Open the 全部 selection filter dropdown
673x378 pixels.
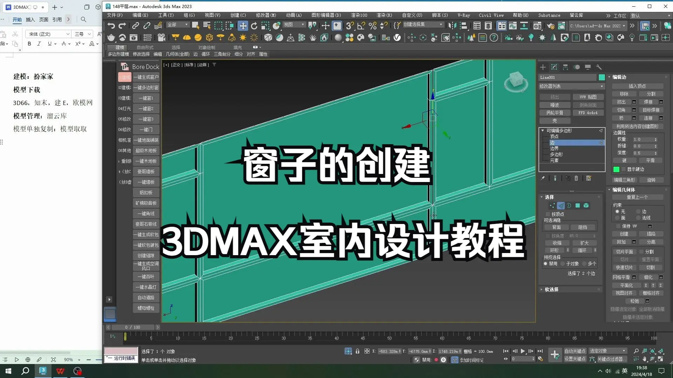178,25
